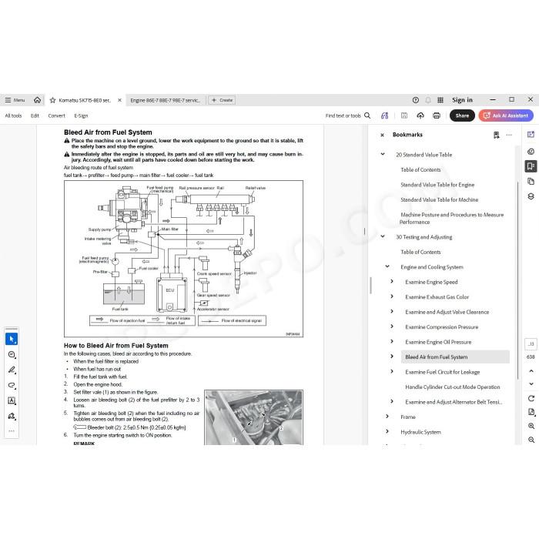
Task: Expand Examine Compression Pressure bookmark
Action: pyautogui.click(x=392, y=326)
